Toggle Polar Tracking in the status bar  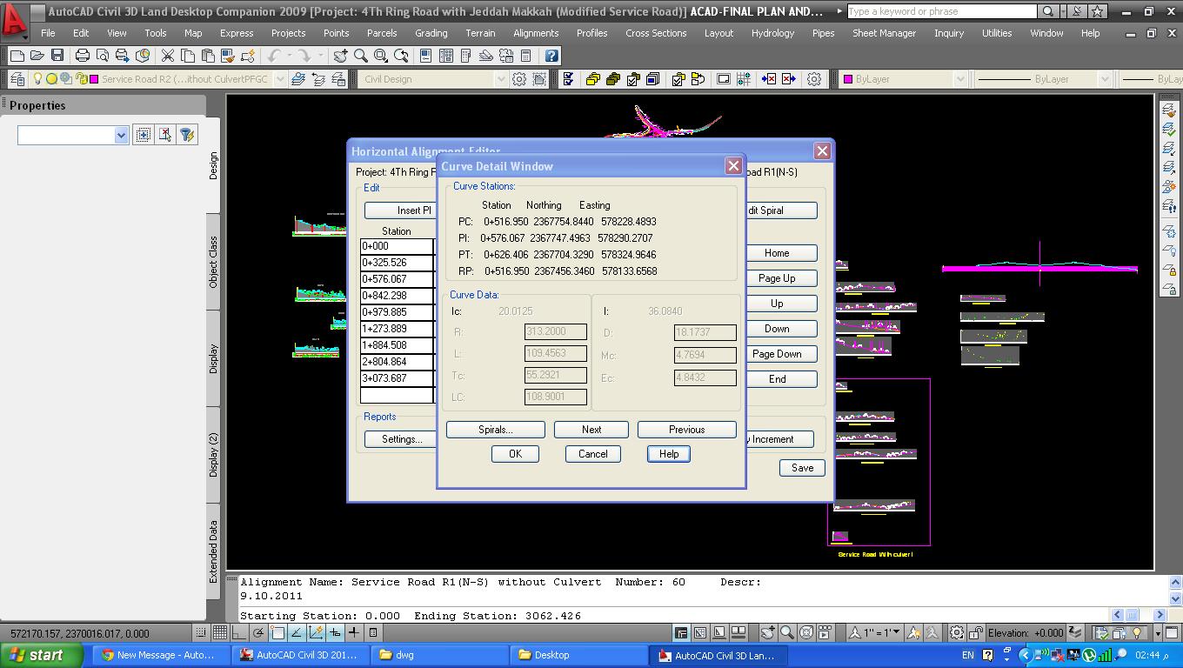click(258, 633)
